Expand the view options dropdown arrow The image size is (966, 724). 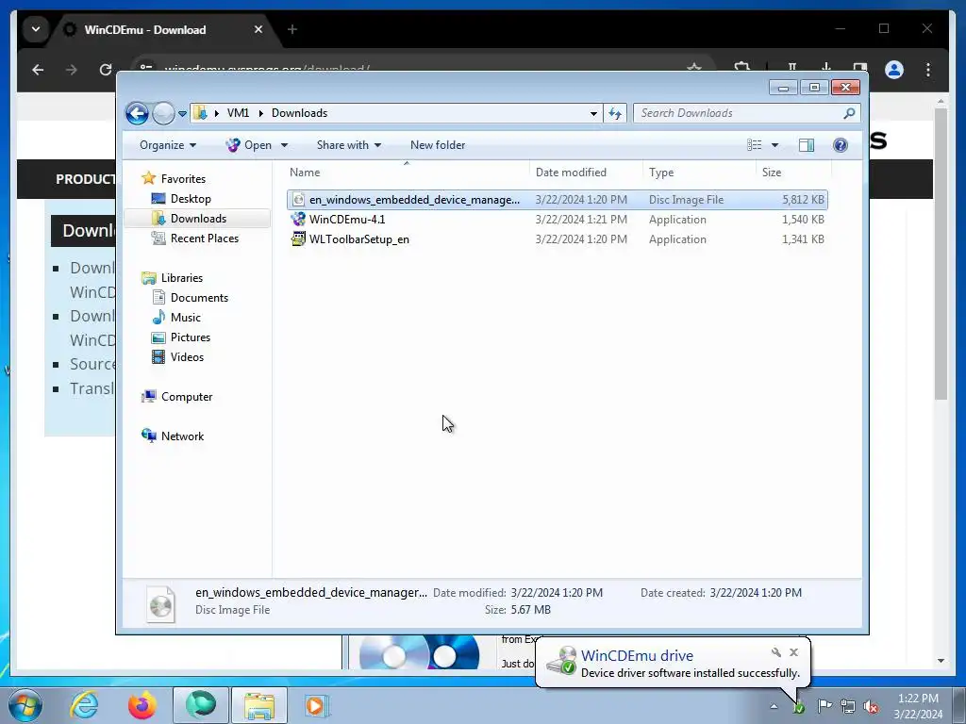(775, 145)
